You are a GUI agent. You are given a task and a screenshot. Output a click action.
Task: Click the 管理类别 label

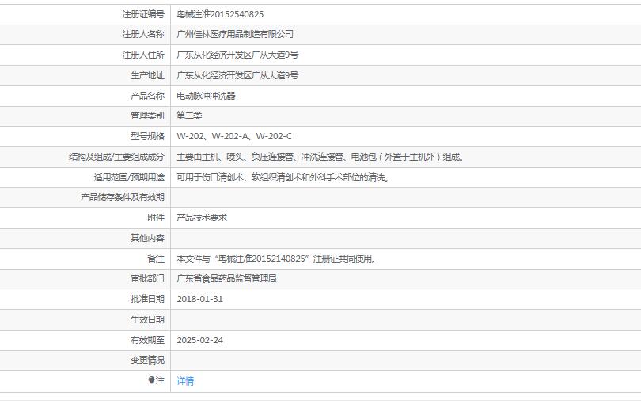[147, 115]
